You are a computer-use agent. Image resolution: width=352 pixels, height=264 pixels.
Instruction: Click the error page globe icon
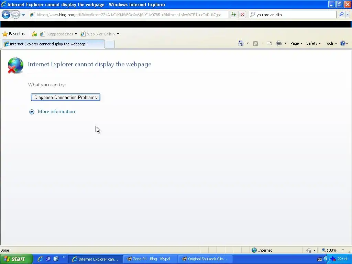(x=15, y=65)
